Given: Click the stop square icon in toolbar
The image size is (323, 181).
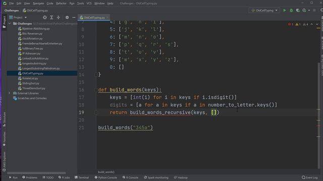Looking at the screenshot, I should (314, 10).
